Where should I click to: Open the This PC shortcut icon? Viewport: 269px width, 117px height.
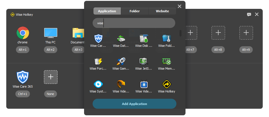(51, 33)
